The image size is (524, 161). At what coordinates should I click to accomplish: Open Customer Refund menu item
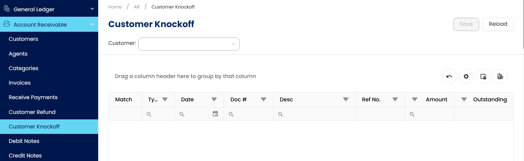coord(32,112)
